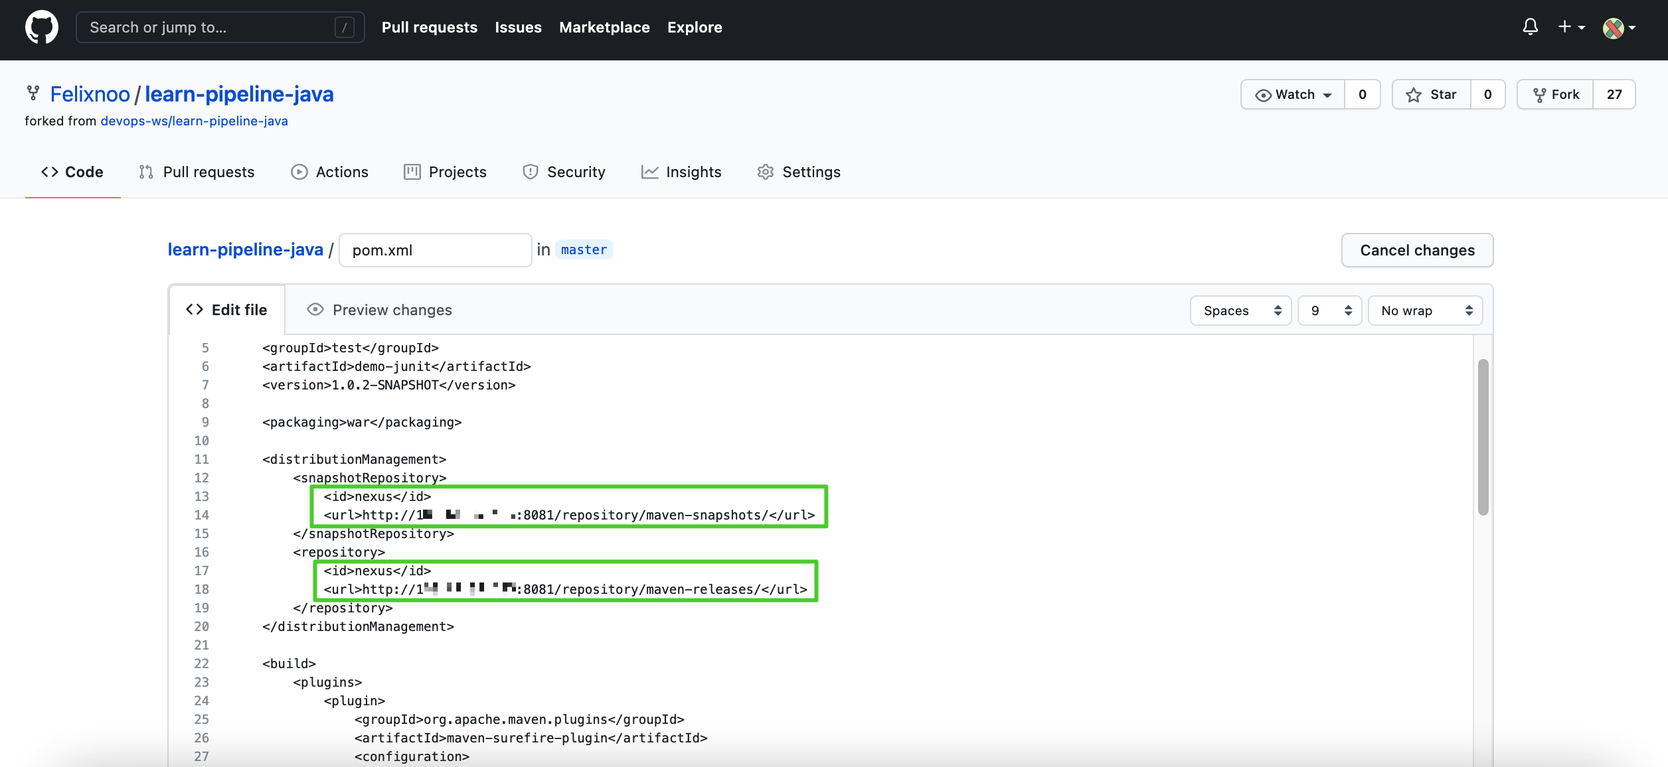The height and width of the screenshot is (767, 1668).
Task: Open devops-ws/learn-pipeline-java fork source link
Action: coord(194,121)
